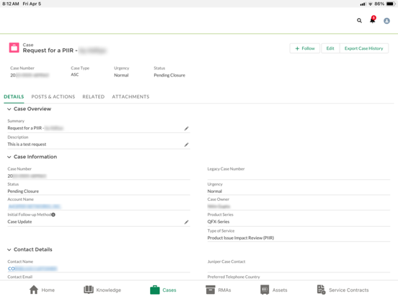Screen dimensions: 398x299
Task: Click the 'QFX-Series' product series value
Action: [218, 222]
